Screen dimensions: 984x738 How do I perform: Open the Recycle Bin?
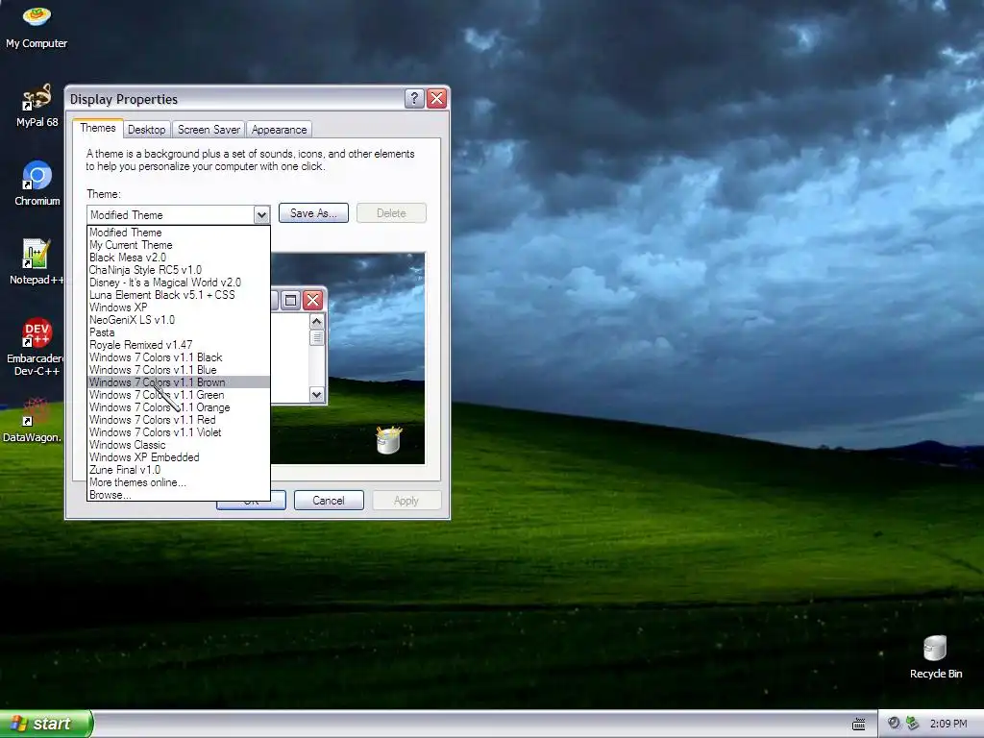click(x=935, y=656)
